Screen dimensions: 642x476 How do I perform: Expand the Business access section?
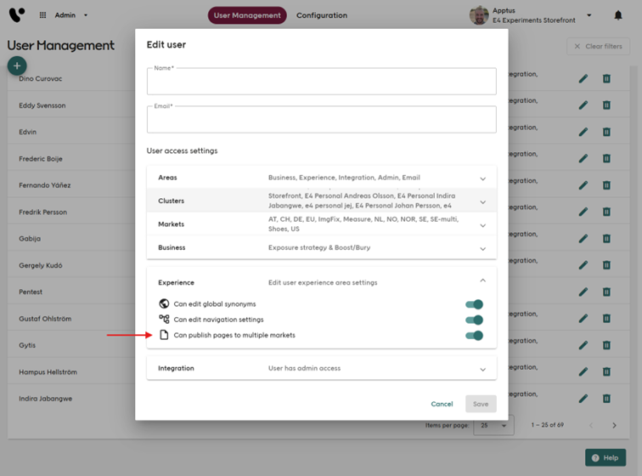point(321,247)
